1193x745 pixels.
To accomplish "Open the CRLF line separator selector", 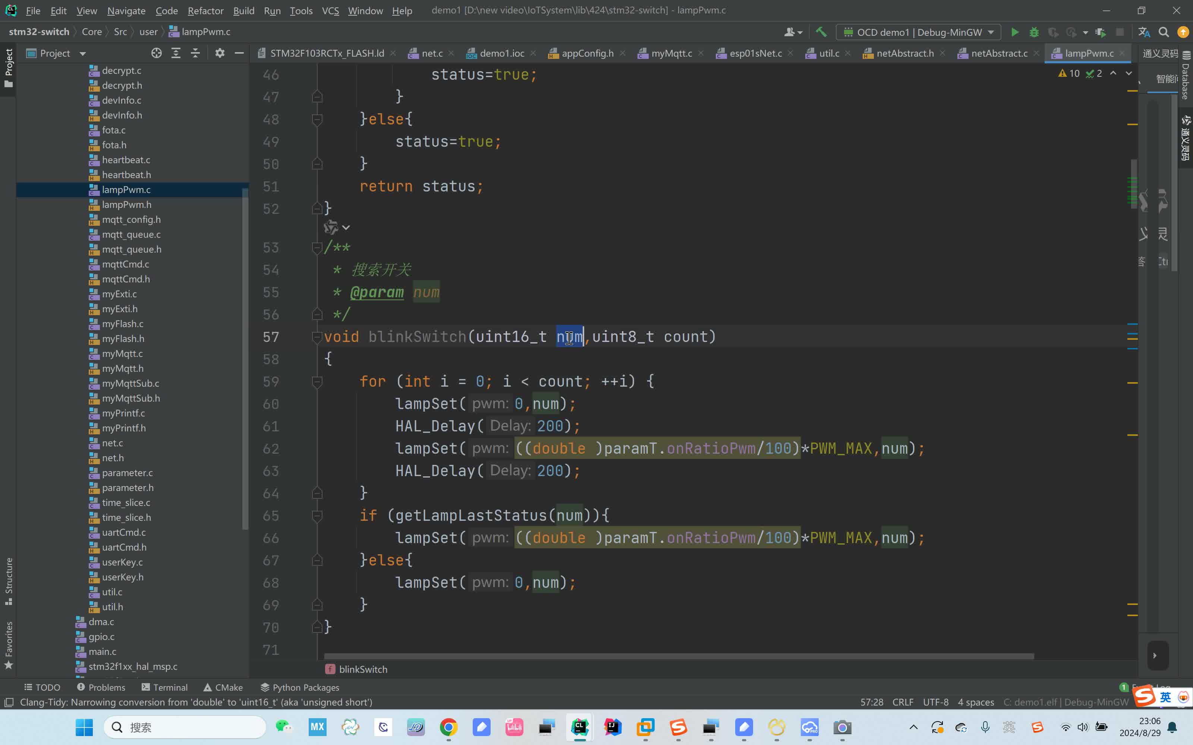I will point(902,702).
